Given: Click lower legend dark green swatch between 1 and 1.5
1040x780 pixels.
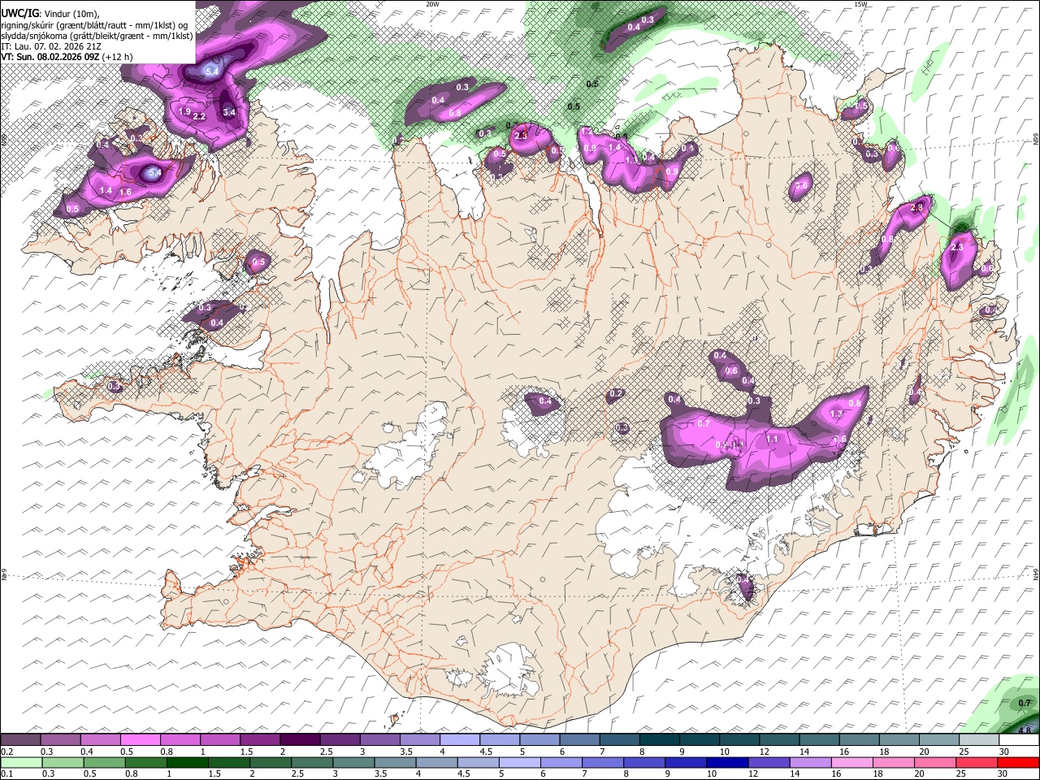Looking at the screenshot, I should click(x=188, y=762).
